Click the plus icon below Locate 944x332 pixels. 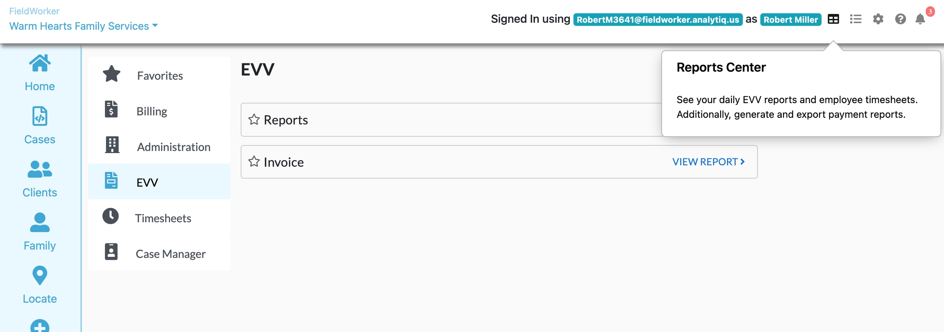[x=40, y=326]
